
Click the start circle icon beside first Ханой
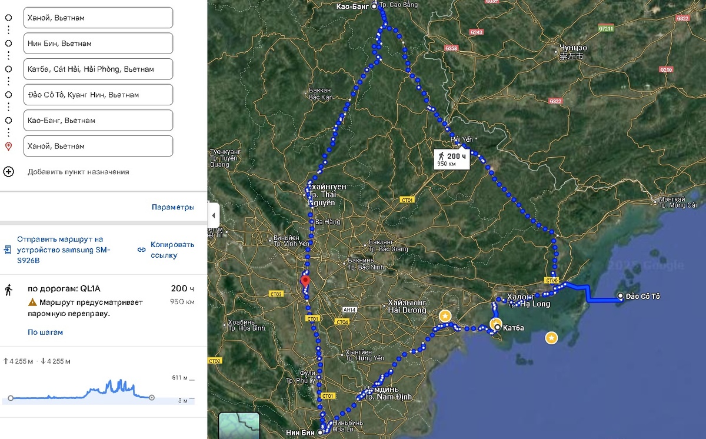tap(9, 18)
